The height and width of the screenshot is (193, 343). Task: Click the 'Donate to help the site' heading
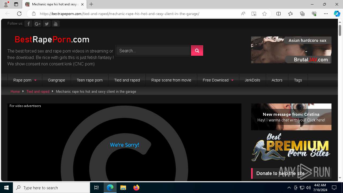click(280, 173)
